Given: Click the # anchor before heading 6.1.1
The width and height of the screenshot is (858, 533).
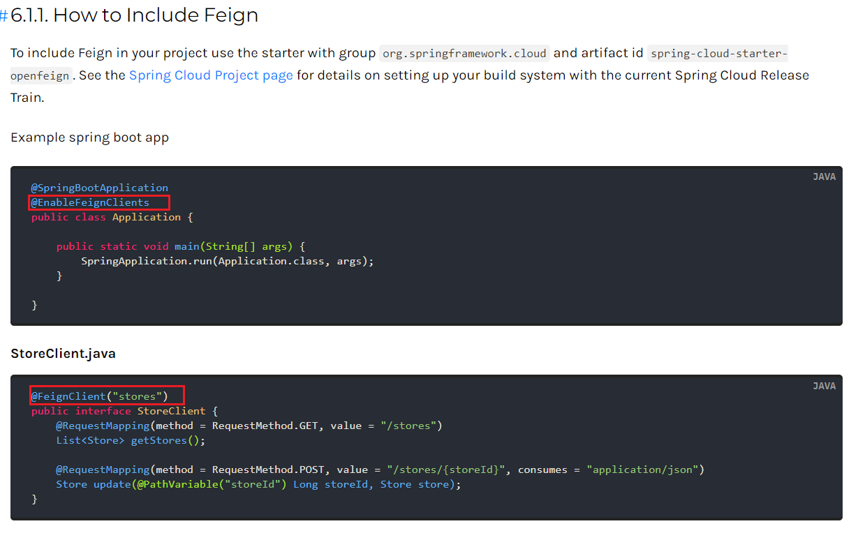Looking at the screenshot, I should coord(4,15).
